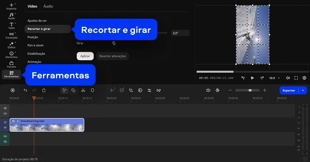Open the Elementos panel
The width and height of the screenshot is (310, 162).
coord(11,55)
